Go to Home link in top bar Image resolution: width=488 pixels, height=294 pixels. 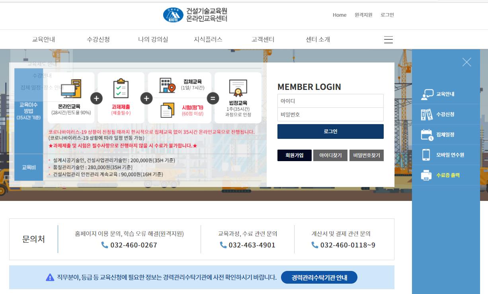(x=340, y=15)
